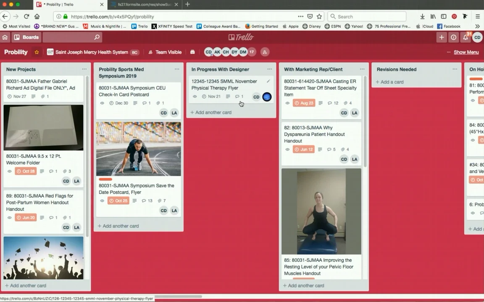Viewport: 484px width, 302px height.
Task: Click the AK member avatar on the board header
Action: click(217, 52)
